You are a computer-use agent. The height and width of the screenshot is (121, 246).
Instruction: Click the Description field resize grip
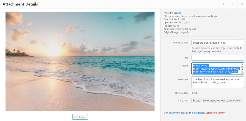coord(243,87)
